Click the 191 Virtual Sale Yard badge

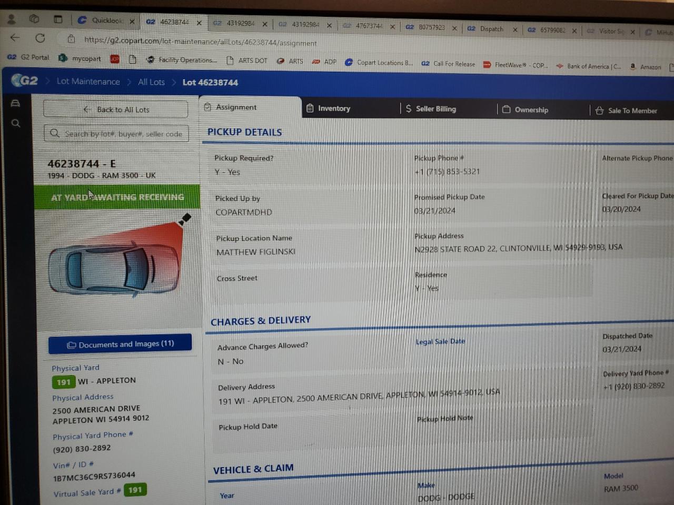point(135,490)
